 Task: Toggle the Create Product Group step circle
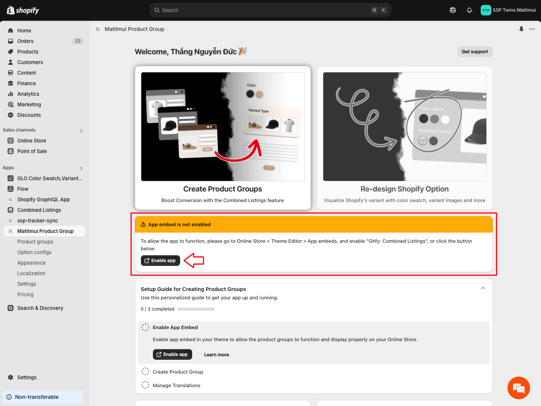point(145,372)
